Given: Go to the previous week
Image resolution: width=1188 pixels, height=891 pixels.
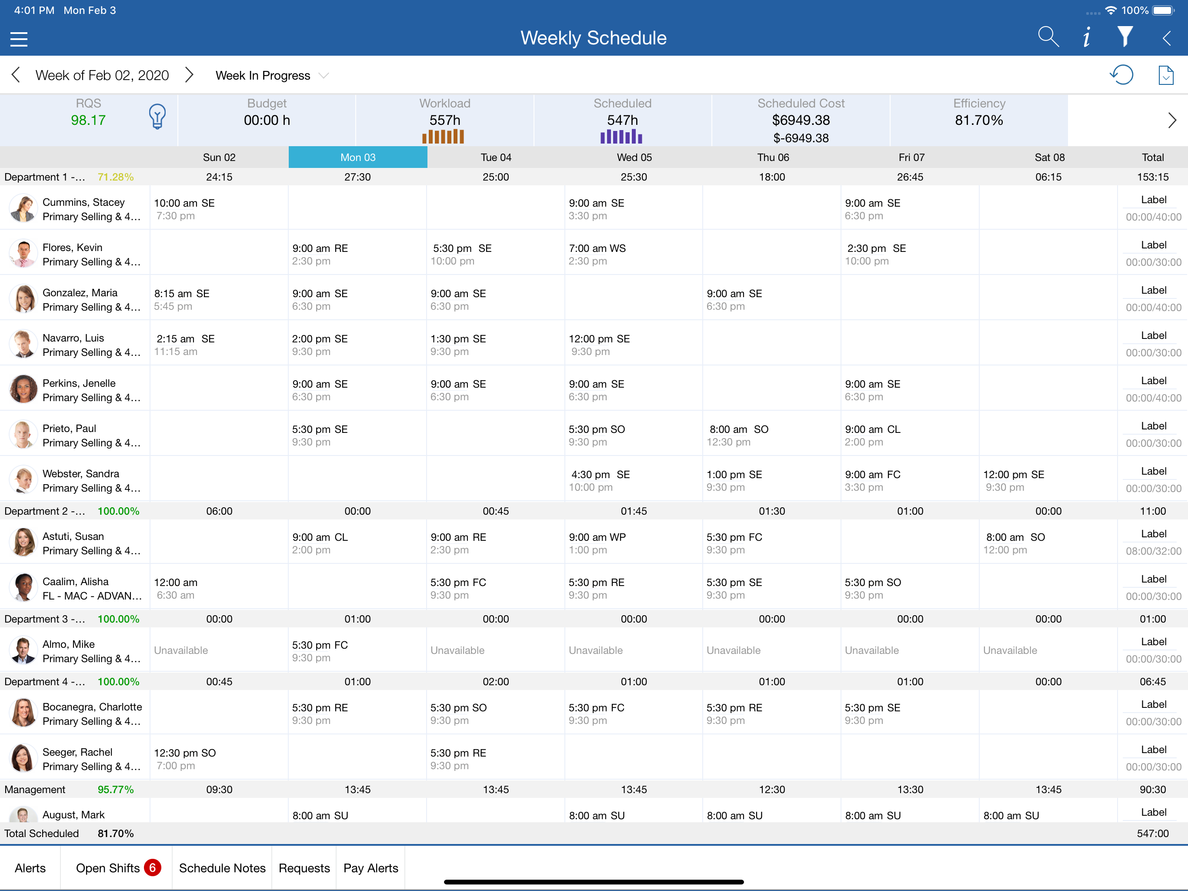Looking at the screenshot, I should coord(16,75).
